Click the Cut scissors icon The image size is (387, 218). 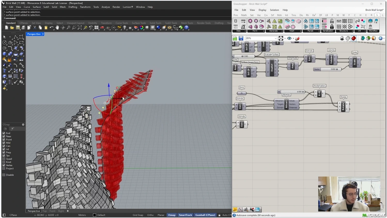pyautogui.click(x=35, y=27)
